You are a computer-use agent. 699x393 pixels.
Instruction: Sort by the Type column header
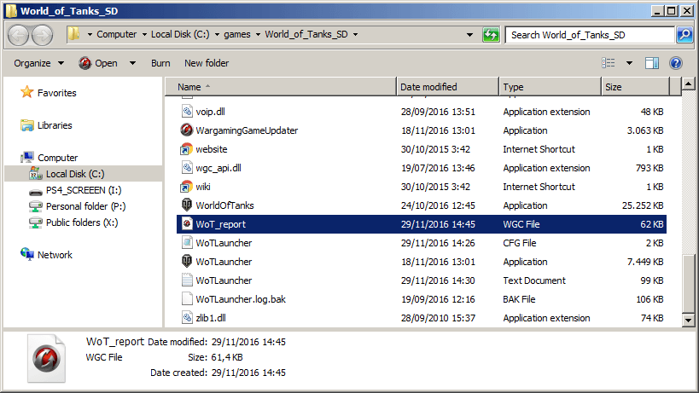pyautogui.click(x=550, y=87)
